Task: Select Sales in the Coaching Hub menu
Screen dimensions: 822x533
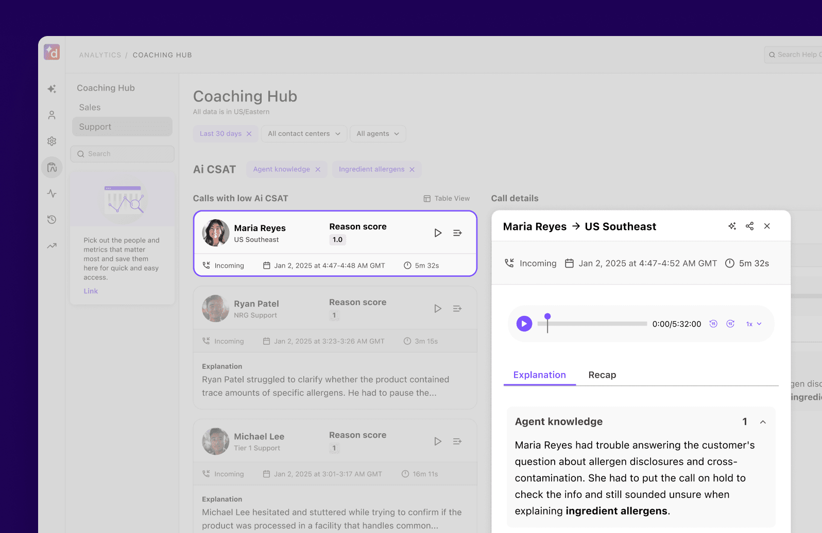Action: click(90, 108)
